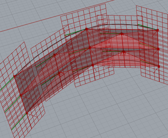Pick the bottom point on the central grid plane
The image size is (168, 138).
(x=93, y=65)
